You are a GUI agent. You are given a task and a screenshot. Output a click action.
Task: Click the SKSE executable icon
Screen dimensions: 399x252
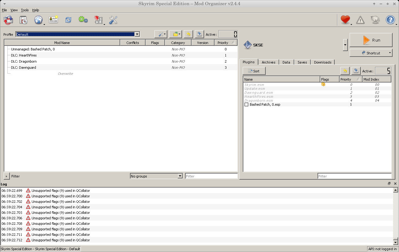point(248,45)
